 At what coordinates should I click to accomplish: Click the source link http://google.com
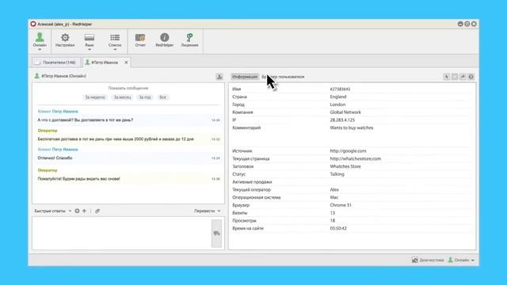click(x=348, y=151)
